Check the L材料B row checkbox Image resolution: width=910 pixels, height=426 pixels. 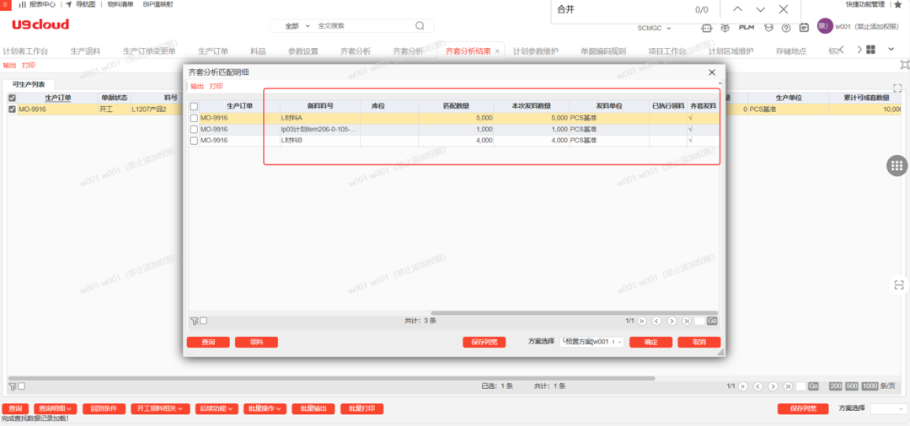[x=195, y=140]
